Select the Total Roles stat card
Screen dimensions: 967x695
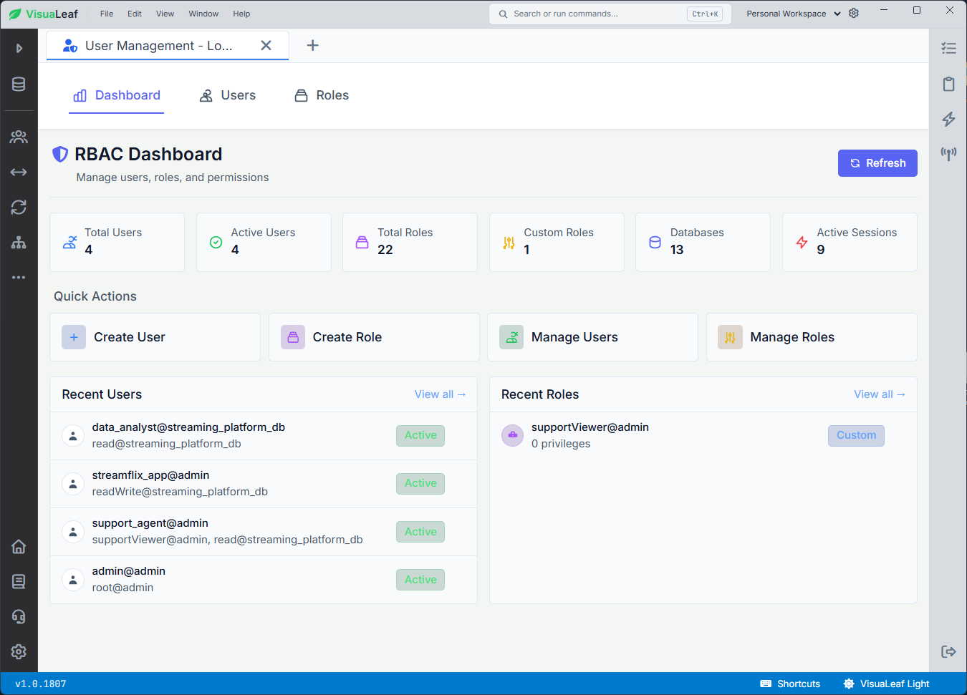(410, 242)
